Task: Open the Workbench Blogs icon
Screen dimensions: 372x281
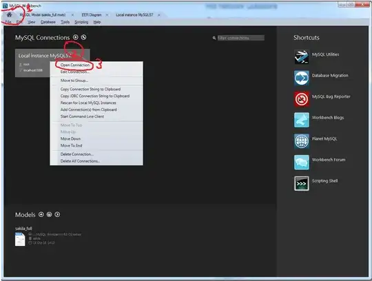Action: point(302,120)
